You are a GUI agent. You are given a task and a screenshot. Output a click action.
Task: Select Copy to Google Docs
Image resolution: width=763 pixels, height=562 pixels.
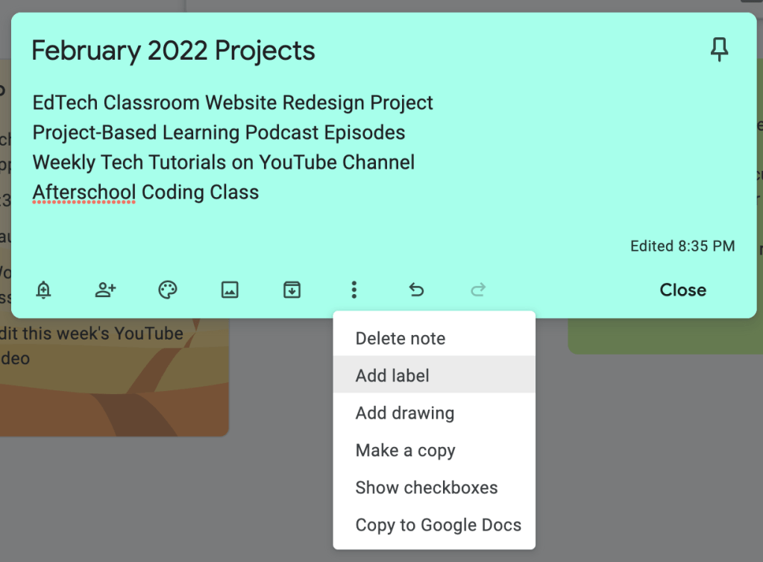[x=439, y=525]
